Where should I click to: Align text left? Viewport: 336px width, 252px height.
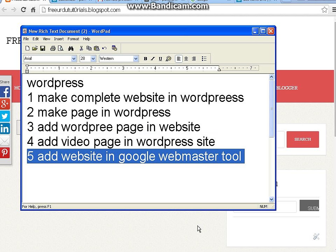pos(179,59)
